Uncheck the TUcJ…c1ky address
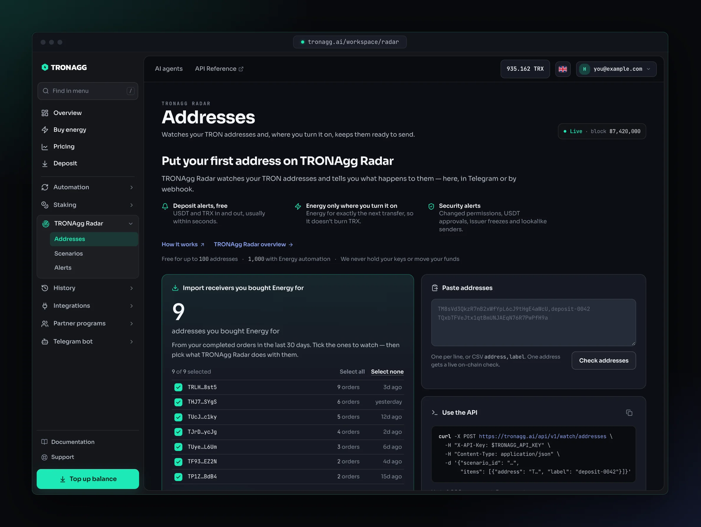 [179, 417]
